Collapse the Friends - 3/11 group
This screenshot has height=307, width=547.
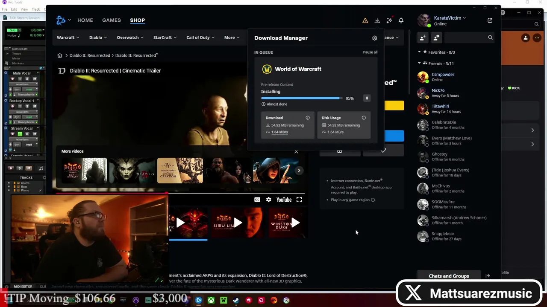pyautogui.click(x=419, y=63)
